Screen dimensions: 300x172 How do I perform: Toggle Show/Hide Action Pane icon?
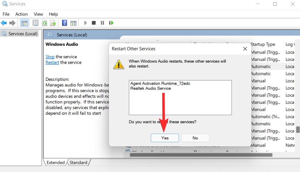click(x=74, y=23)
